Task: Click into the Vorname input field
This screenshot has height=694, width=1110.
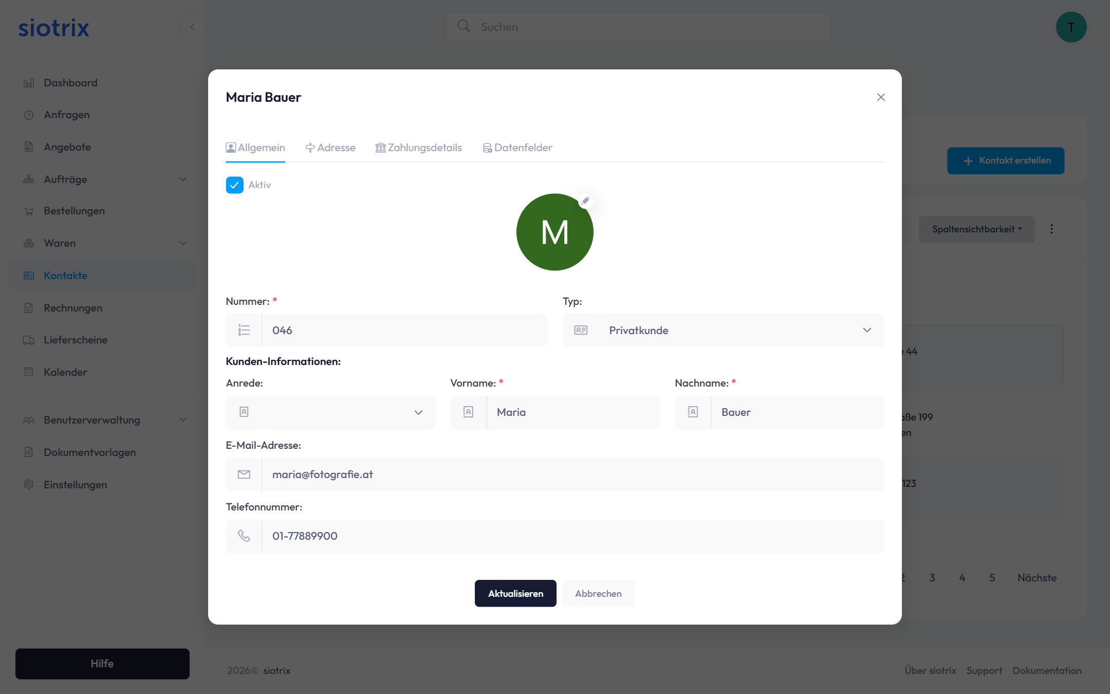Action: 572,412
